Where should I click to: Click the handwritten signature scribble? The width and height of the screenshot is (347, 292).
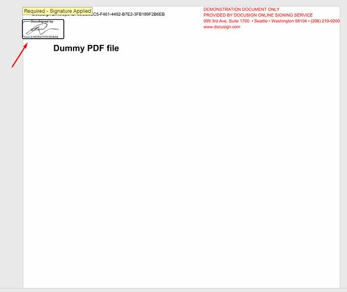pos(43,29)
